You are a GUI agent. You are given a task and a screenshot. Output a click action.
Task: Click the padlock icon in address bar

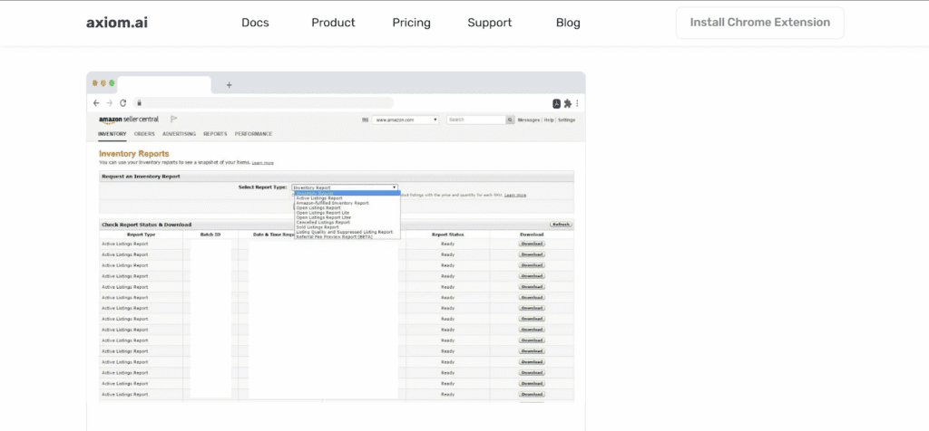139,103
